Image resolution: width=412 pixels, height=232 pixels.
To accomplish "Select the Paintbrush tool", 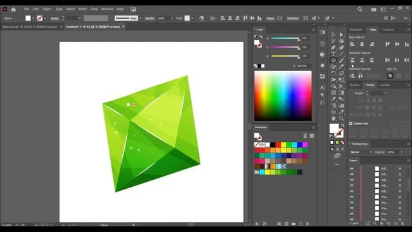I will tap(341, 60).
